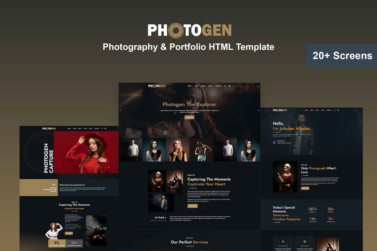Open the camera lens photo in left mockup
377x251 pixels.
(x=96, y=231)
